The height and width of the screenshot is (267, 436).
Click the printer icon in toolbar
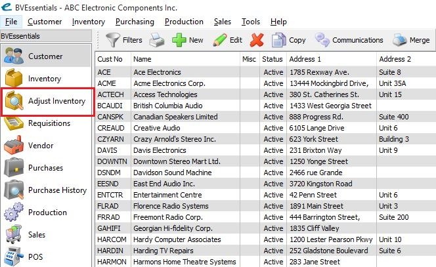point(157,40)
